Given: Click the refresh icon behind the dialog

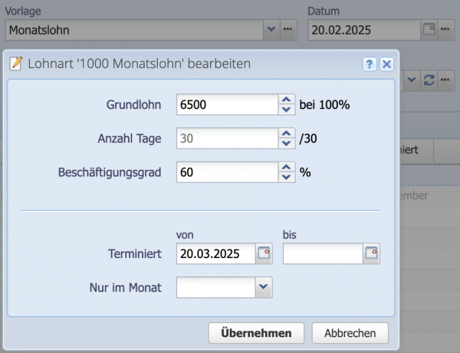Looking at the screenshot, I should 429,80.
